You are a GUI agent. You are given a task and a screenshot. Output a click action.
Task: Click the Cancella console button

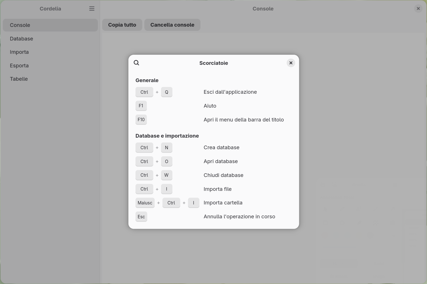click(x=172, y=25)
